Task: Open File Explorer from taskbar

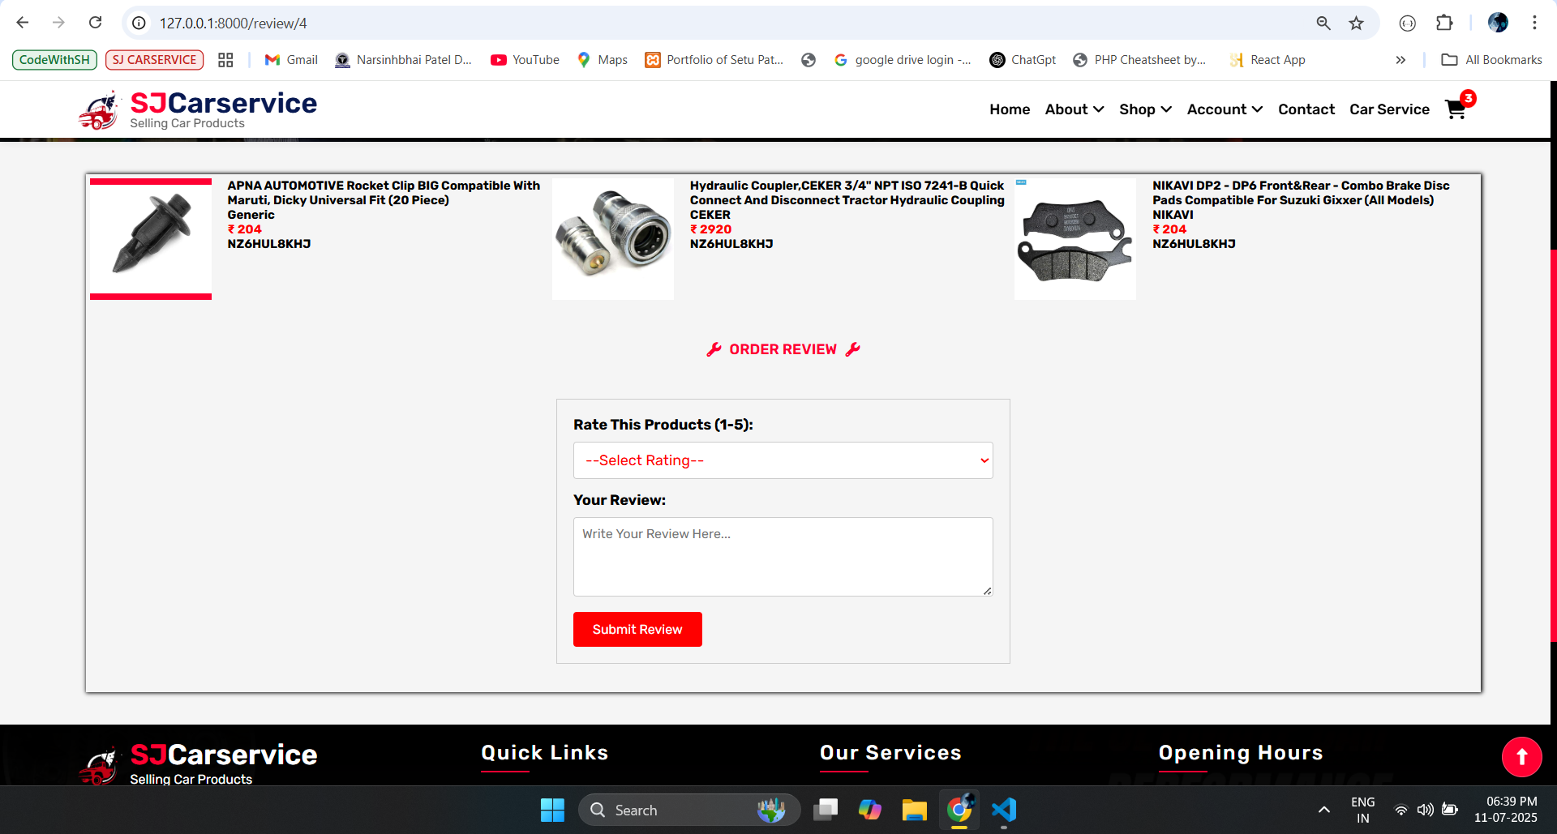Action: tap(914, 810)
